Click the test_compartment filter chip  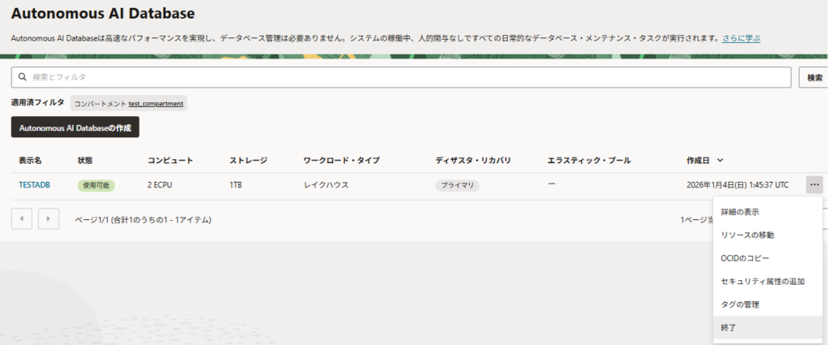(129, 103)
